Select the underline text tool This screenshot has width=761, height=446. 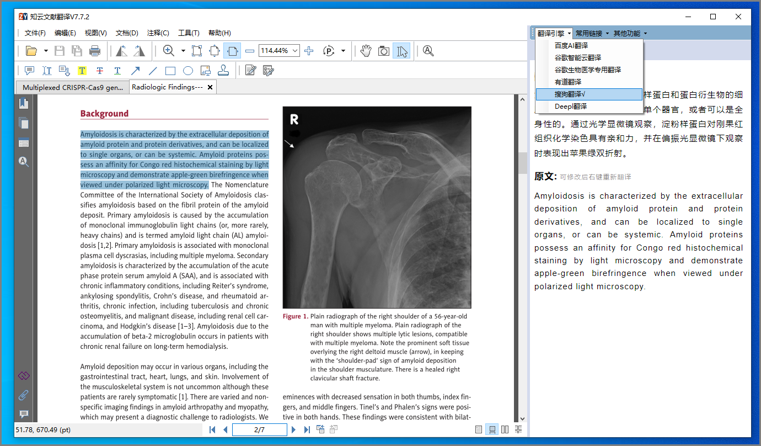coord(117,71)
